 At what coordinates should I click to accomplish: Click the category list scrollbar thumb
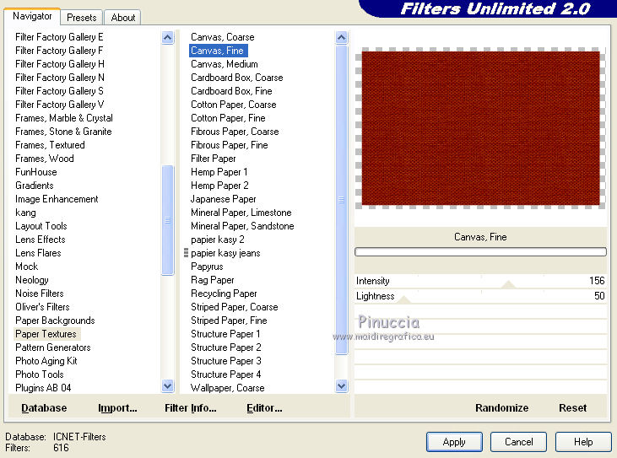[168, 220]
